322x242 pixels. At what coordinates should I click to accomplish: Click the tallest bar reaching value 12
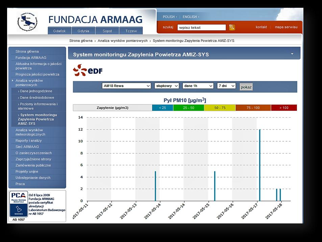coord(260,165)
